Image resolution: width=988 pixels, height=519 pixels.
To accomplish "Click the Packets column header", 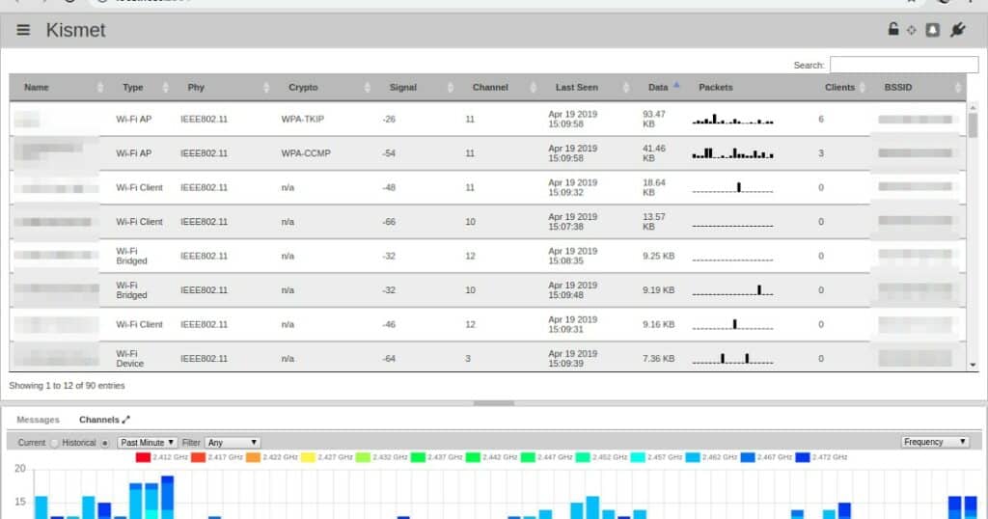I will point(716,88).
